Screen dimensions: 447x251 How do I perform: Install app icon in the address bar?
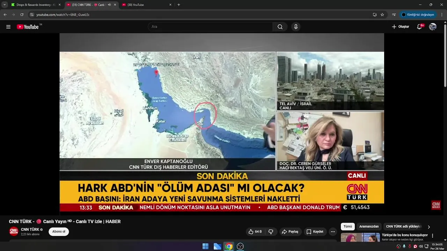pyautogui.click(x=375, y=15)
